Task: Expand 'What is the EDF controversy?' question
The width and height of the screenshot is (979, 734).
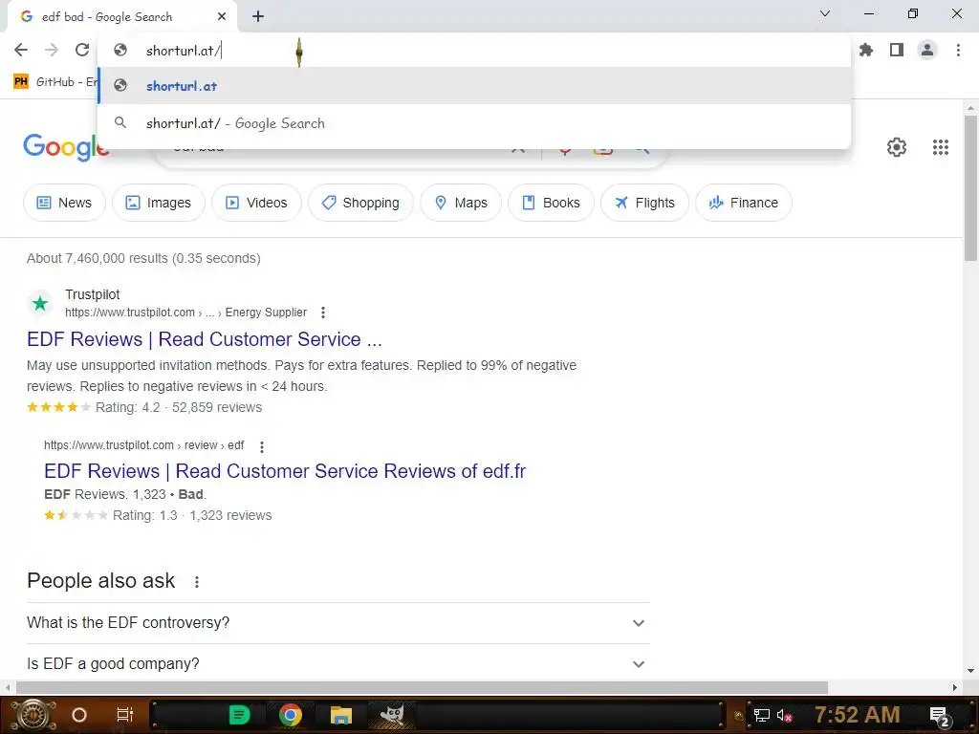Action: pos(338,623)
